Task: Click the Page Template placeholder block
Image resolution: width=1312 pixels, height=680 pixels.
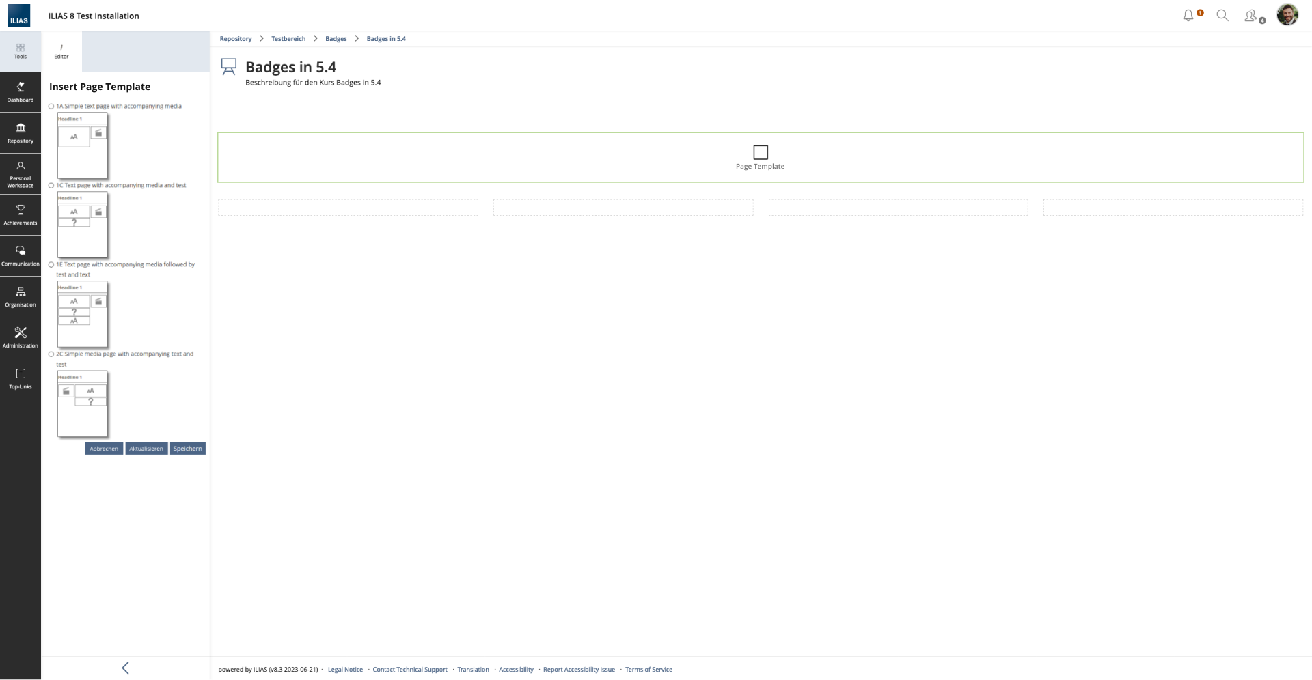Action: (760, 157)
